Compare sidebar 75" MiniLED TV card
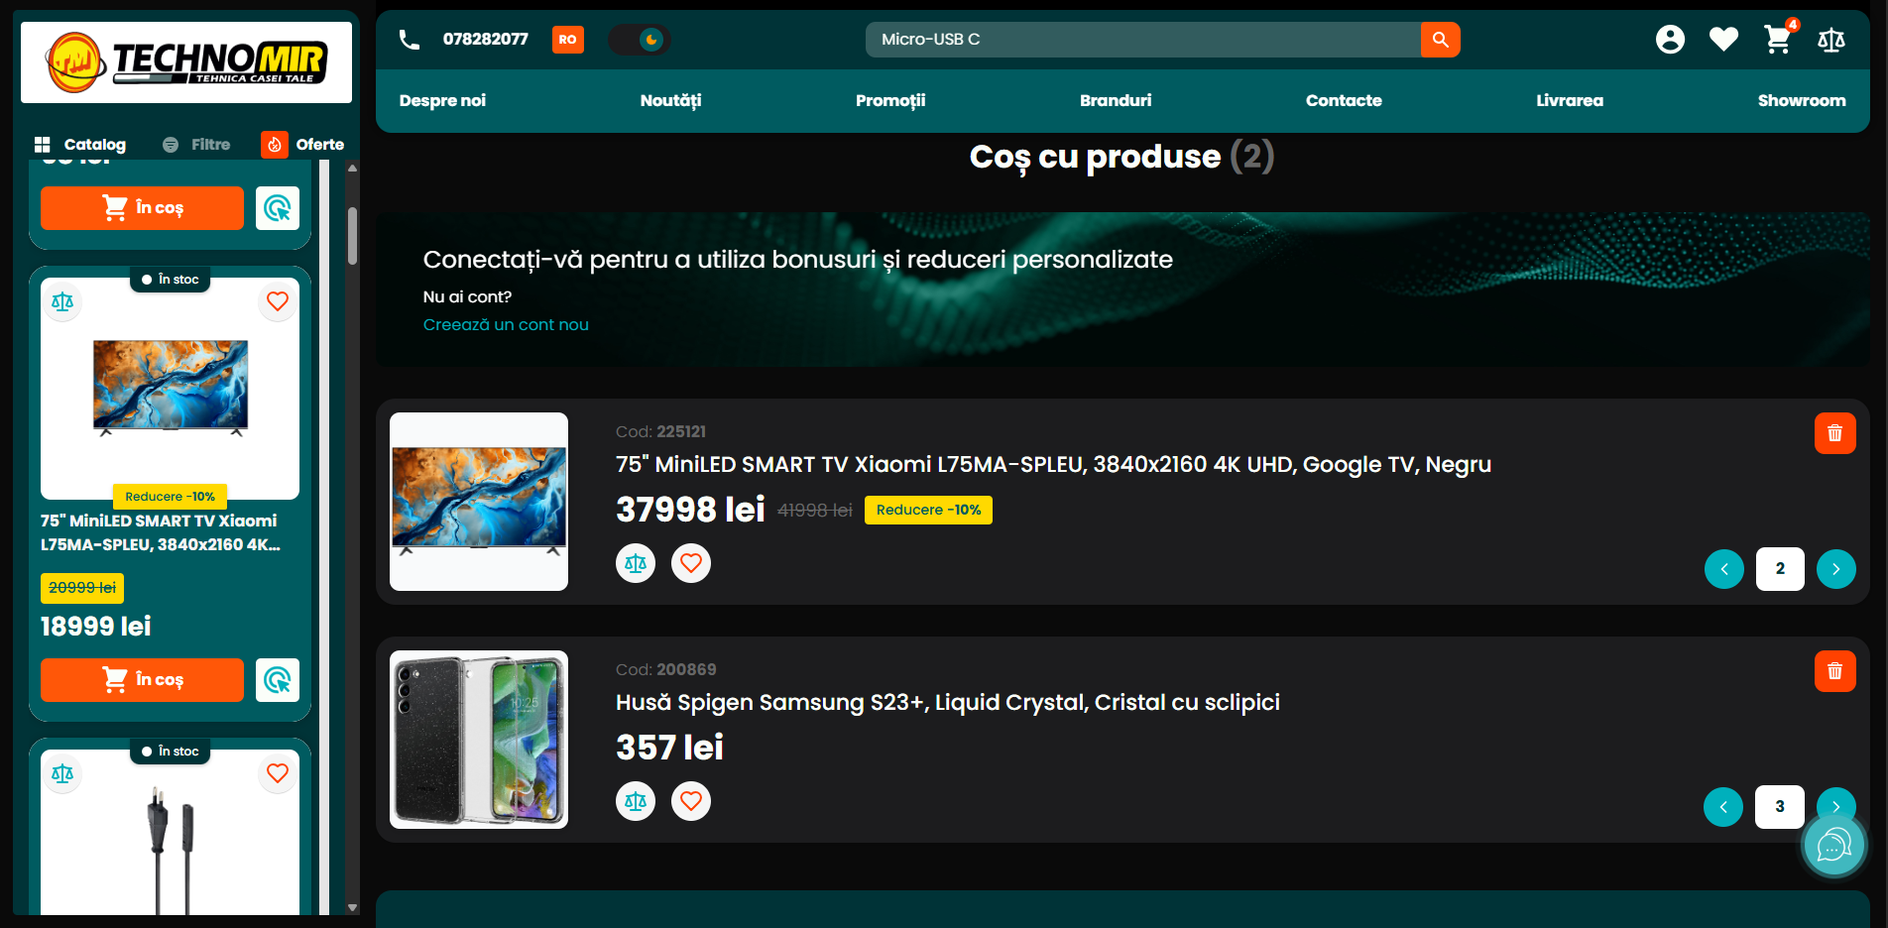This screenshot has width=1888, height=928. pyautogui.click(x=62, y=301)
